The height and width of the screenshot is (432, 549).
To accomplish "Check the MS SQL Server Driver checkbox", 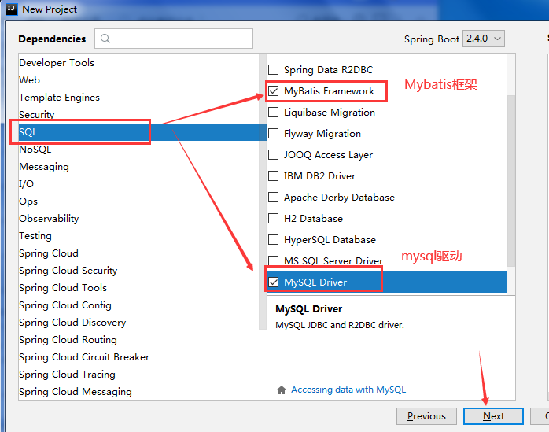I will [273, 260].
